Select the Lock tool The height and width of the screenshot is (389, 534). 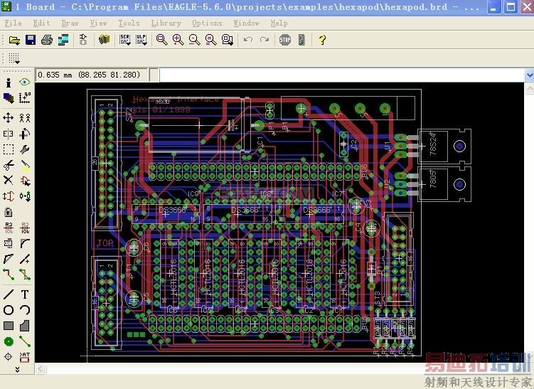[9, 212]
